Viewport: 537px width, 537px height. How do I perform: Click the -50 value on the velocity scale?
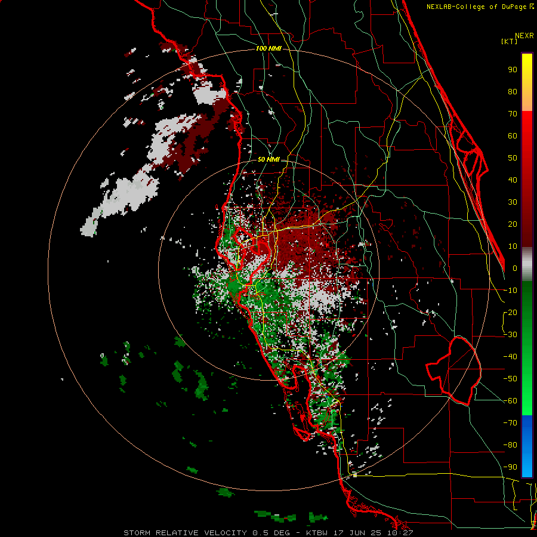click(x=510, y=379)
